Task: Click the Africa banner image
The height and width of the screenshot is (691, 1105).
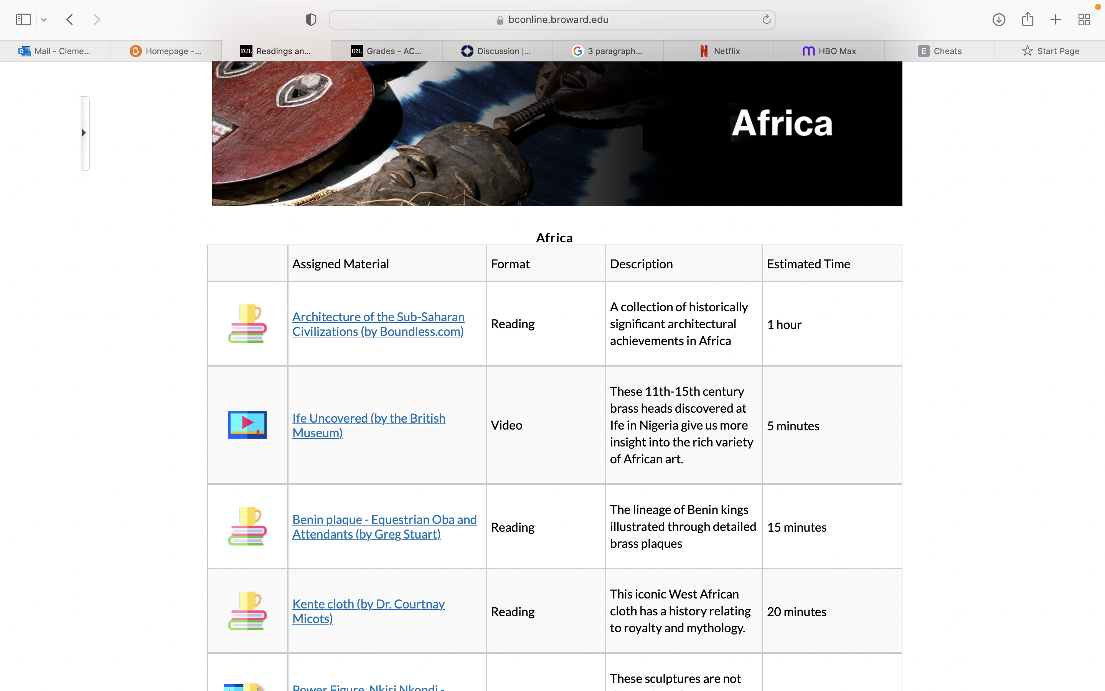Action: pyautogui.click(x=557, y=134)
